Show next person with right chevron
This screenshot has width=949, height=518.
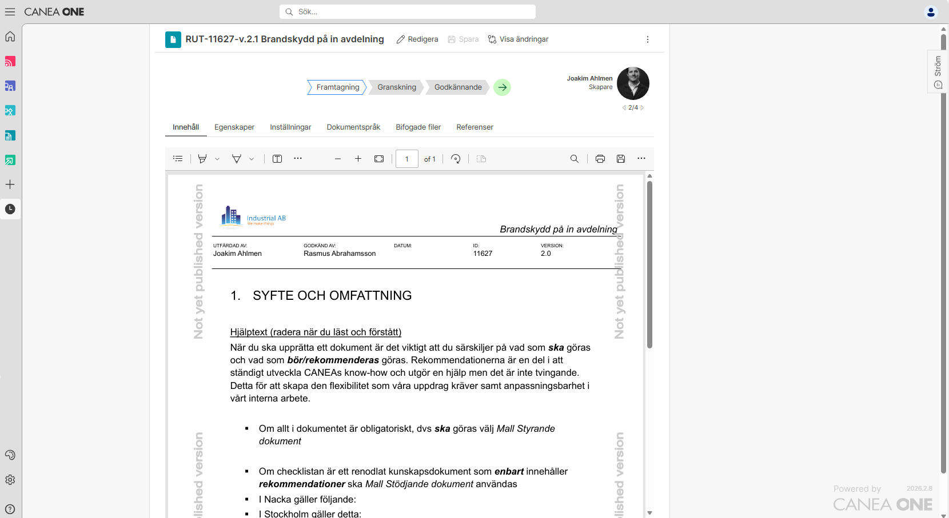pos(642,107)
